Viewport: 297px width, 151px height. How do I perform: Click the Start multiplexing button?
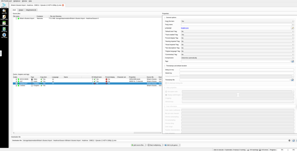[155, 145]
